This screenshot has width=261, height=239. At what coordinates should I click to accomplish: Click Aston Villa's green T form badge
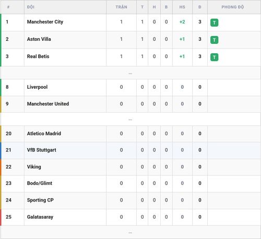tap(214, 40)
